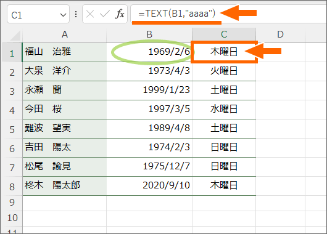Click the Cancel X icon in formula bar

(90, 14)
